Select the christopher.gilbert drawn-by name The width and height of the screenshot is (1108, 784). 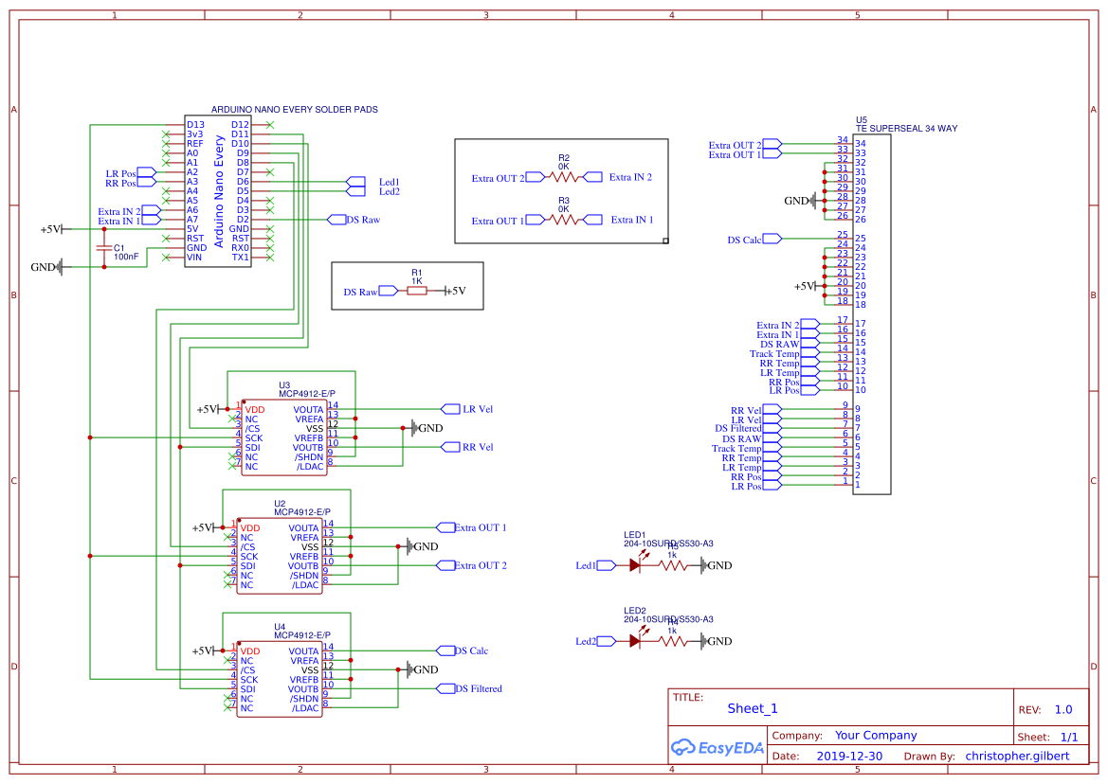(1018, 756)
